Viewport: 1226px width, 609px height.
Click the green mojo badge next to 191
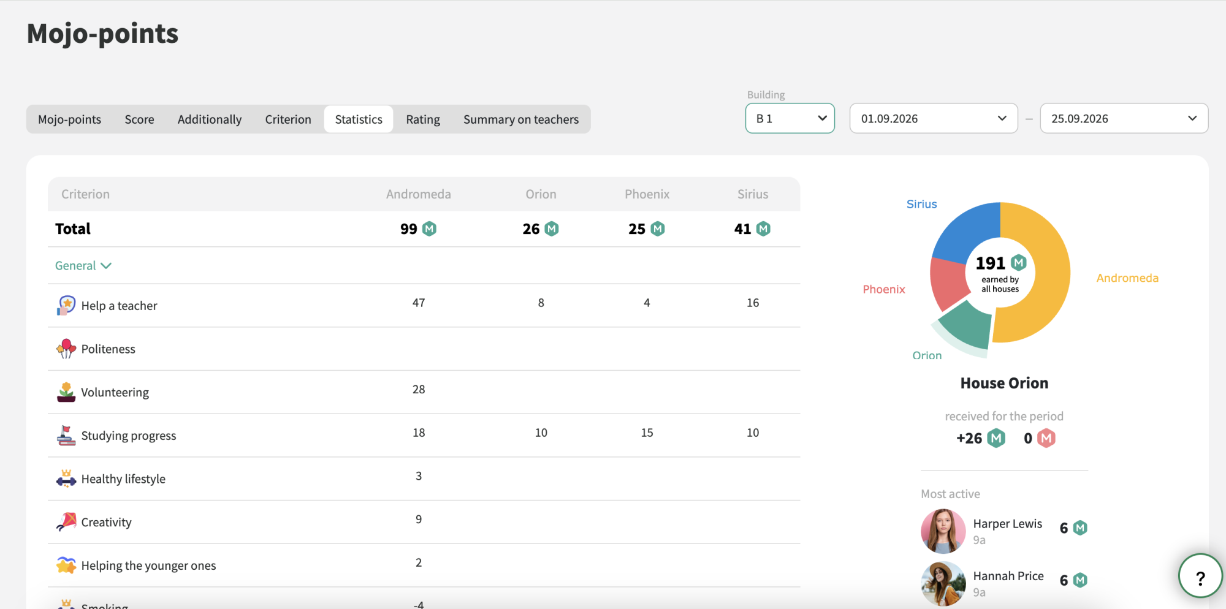[x=1019, y=263]
